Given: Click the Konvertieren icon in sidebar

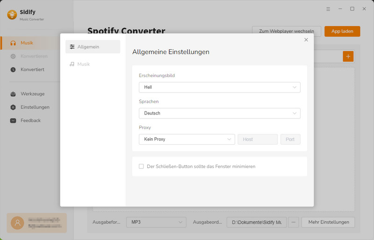Looking at the screenshot, I should (x=13, y=56).
